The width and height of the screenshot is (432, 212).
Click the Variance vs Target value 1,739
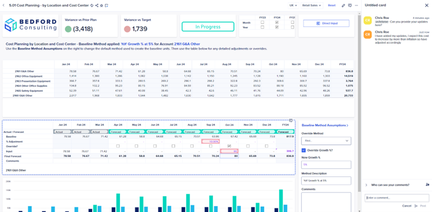click(x=140, y=29)
